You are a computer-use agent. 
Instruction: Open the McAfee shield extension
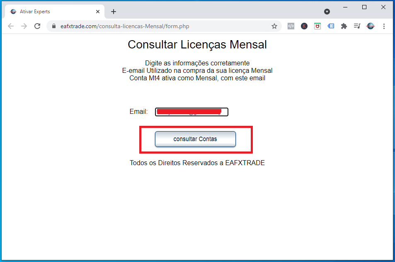[x=317, y=26]
